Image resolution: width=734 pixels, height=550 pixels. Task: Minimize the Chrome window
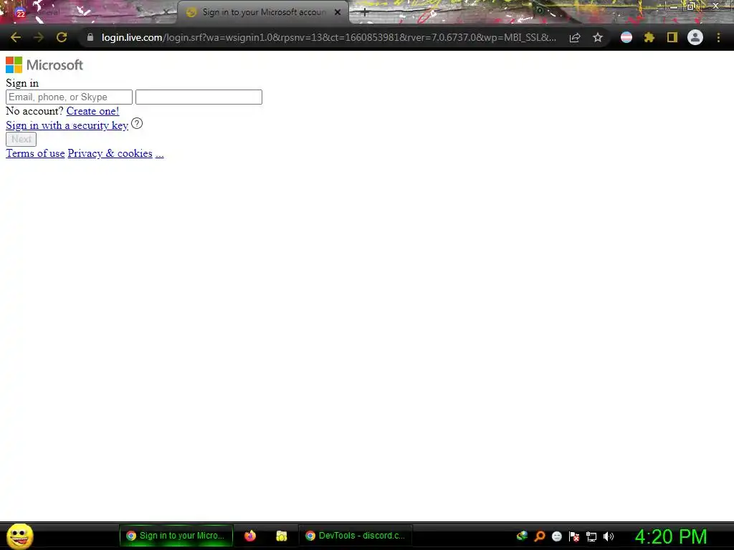tap(673, 6)
